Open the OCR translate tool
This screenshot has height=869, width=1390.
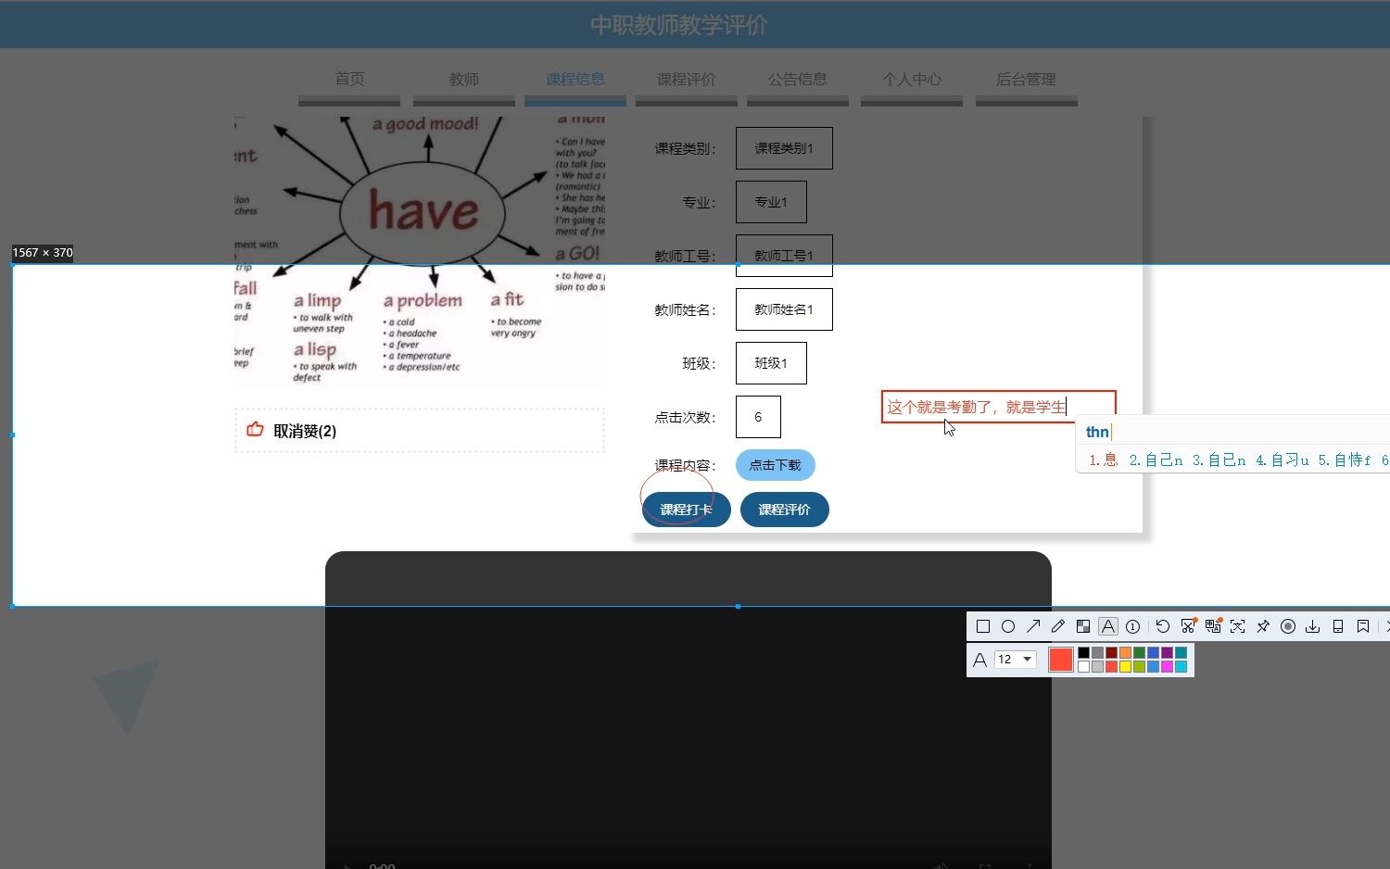point(1212,626)
